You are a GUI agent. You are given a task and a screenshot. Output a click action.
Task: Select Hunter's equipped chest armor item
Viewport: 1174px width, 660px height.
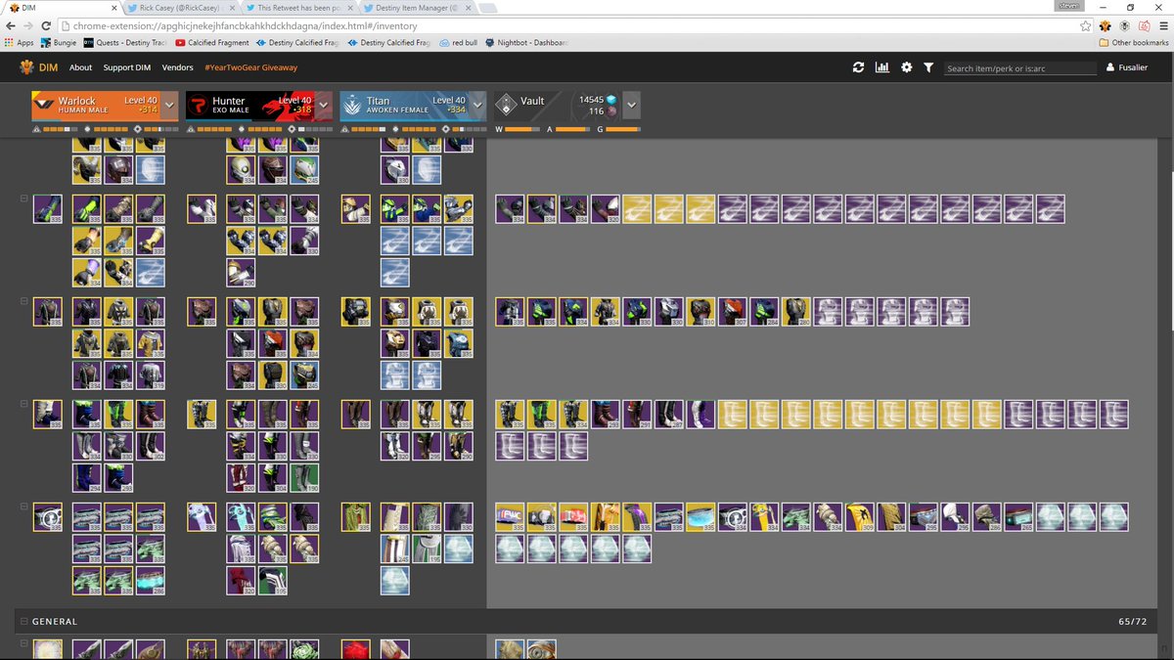point(202,312)
